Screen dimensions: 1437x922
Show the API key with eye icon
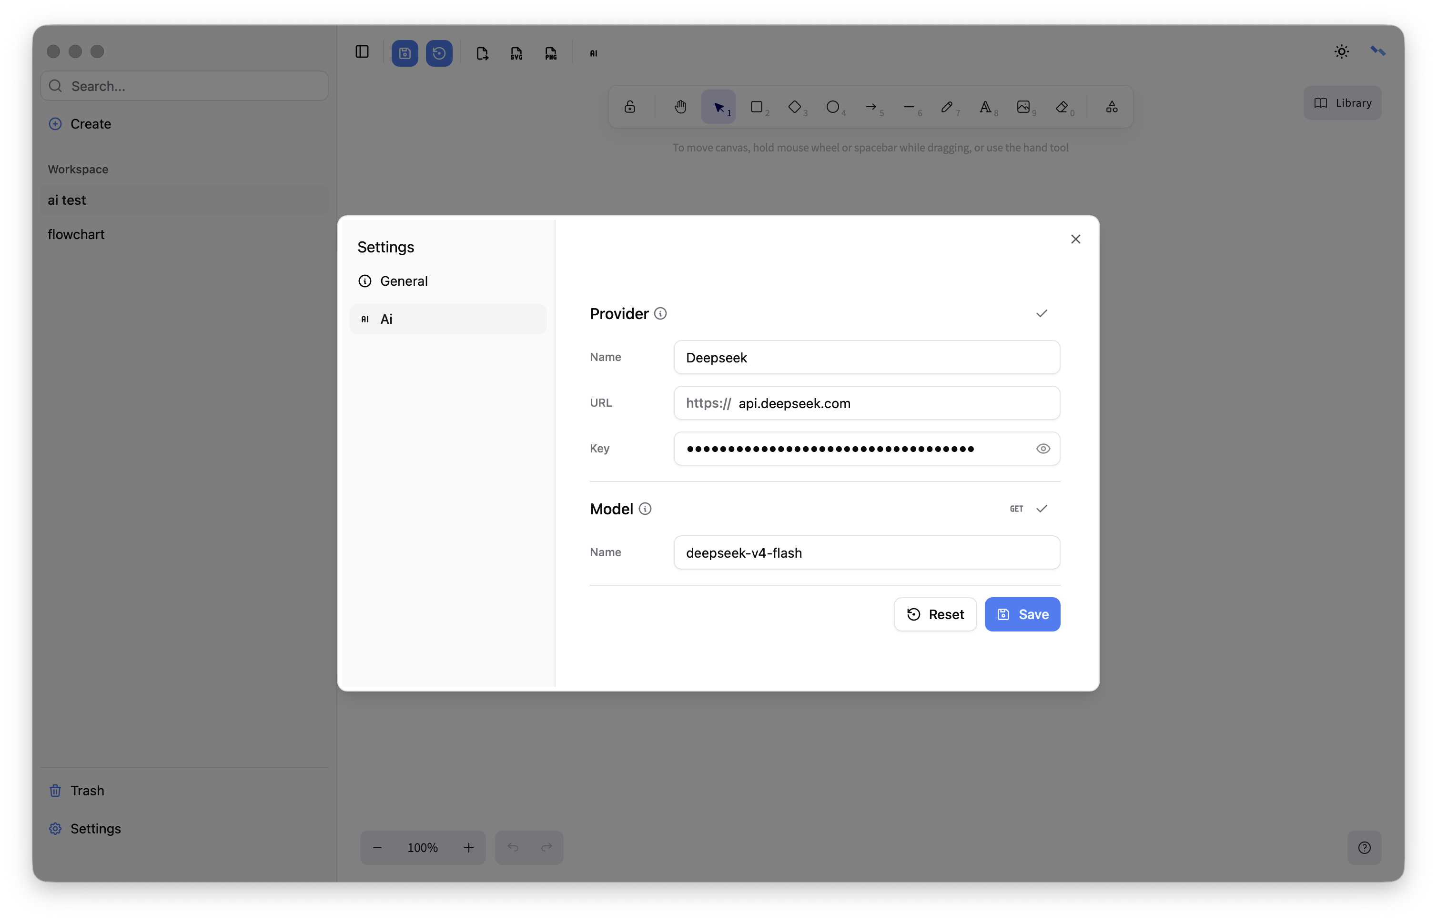1043,449
